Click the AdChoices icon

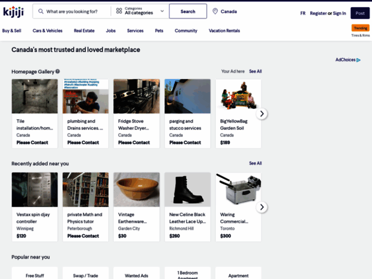pyautogui.click(x=358, y=60)
